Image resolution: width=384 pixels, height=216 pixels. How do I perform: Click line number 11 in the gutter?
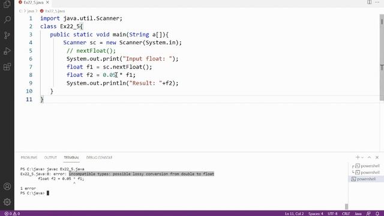(29, 99)
